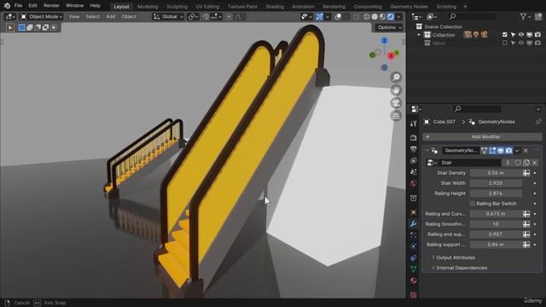This screenshot has width=546, height=307.
Task: Open the viewport Add menu
Action: (111, 17)
